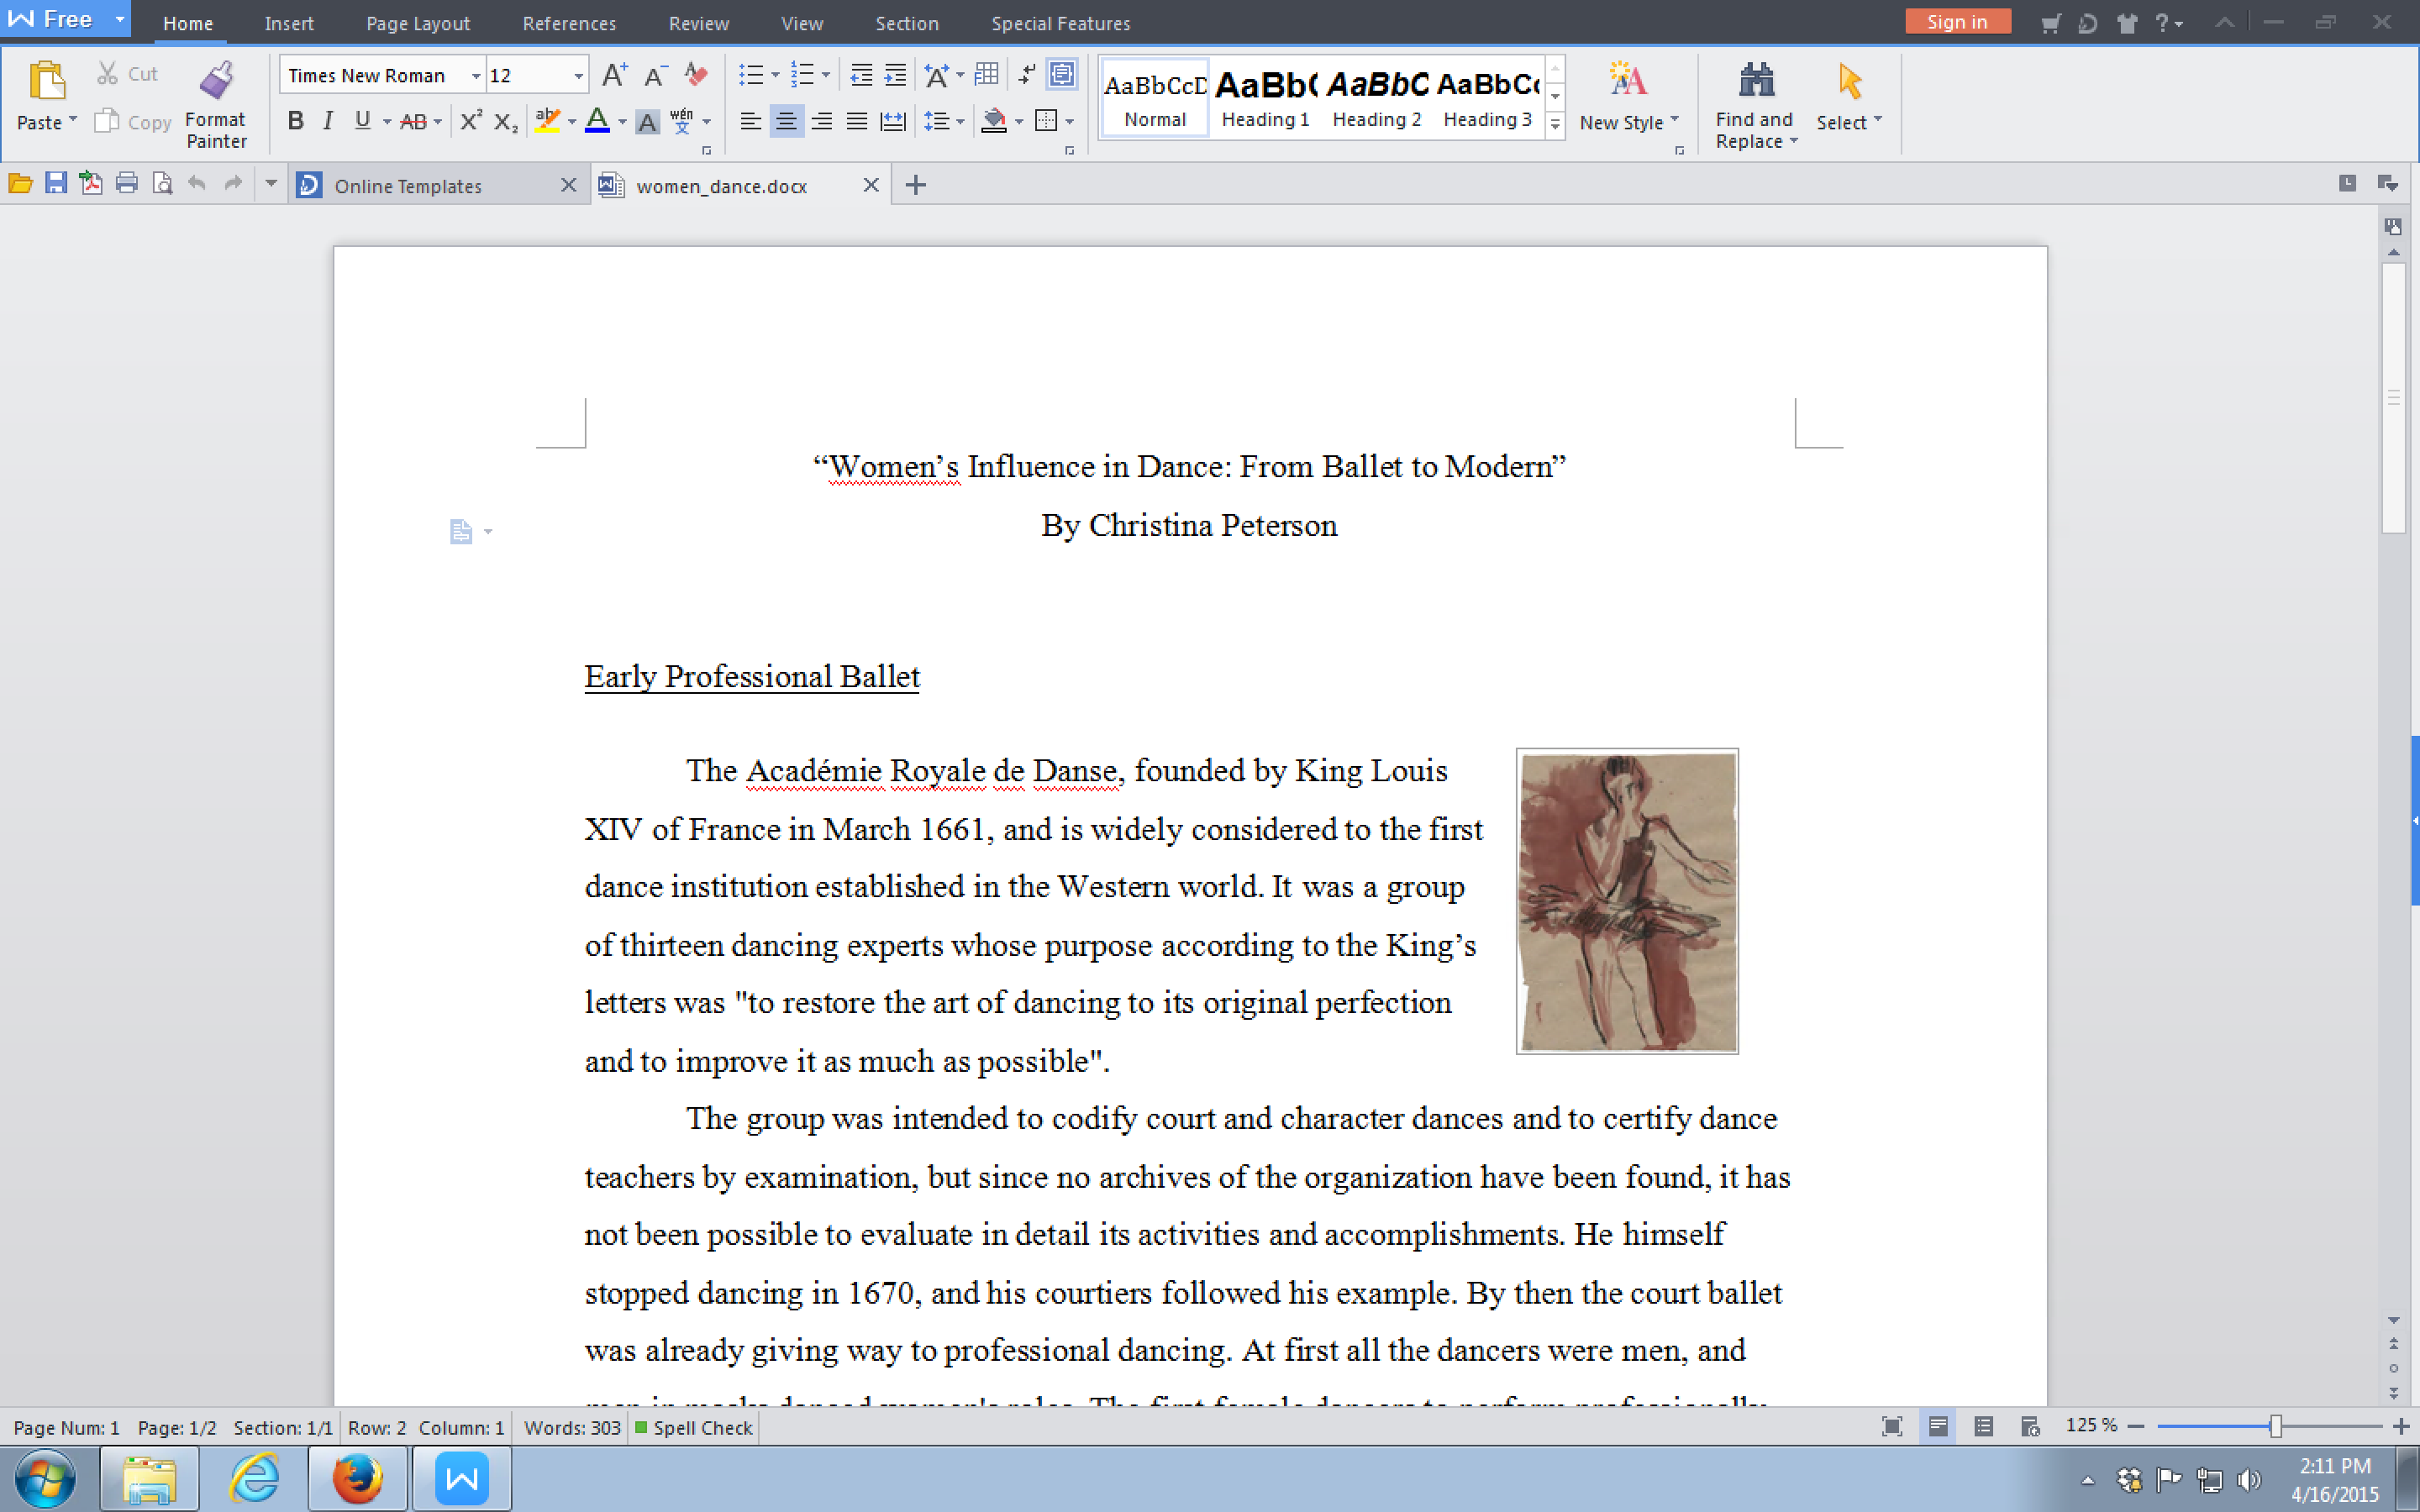Click the numbered list icon

pyautogui.click(x=802, y=75)
